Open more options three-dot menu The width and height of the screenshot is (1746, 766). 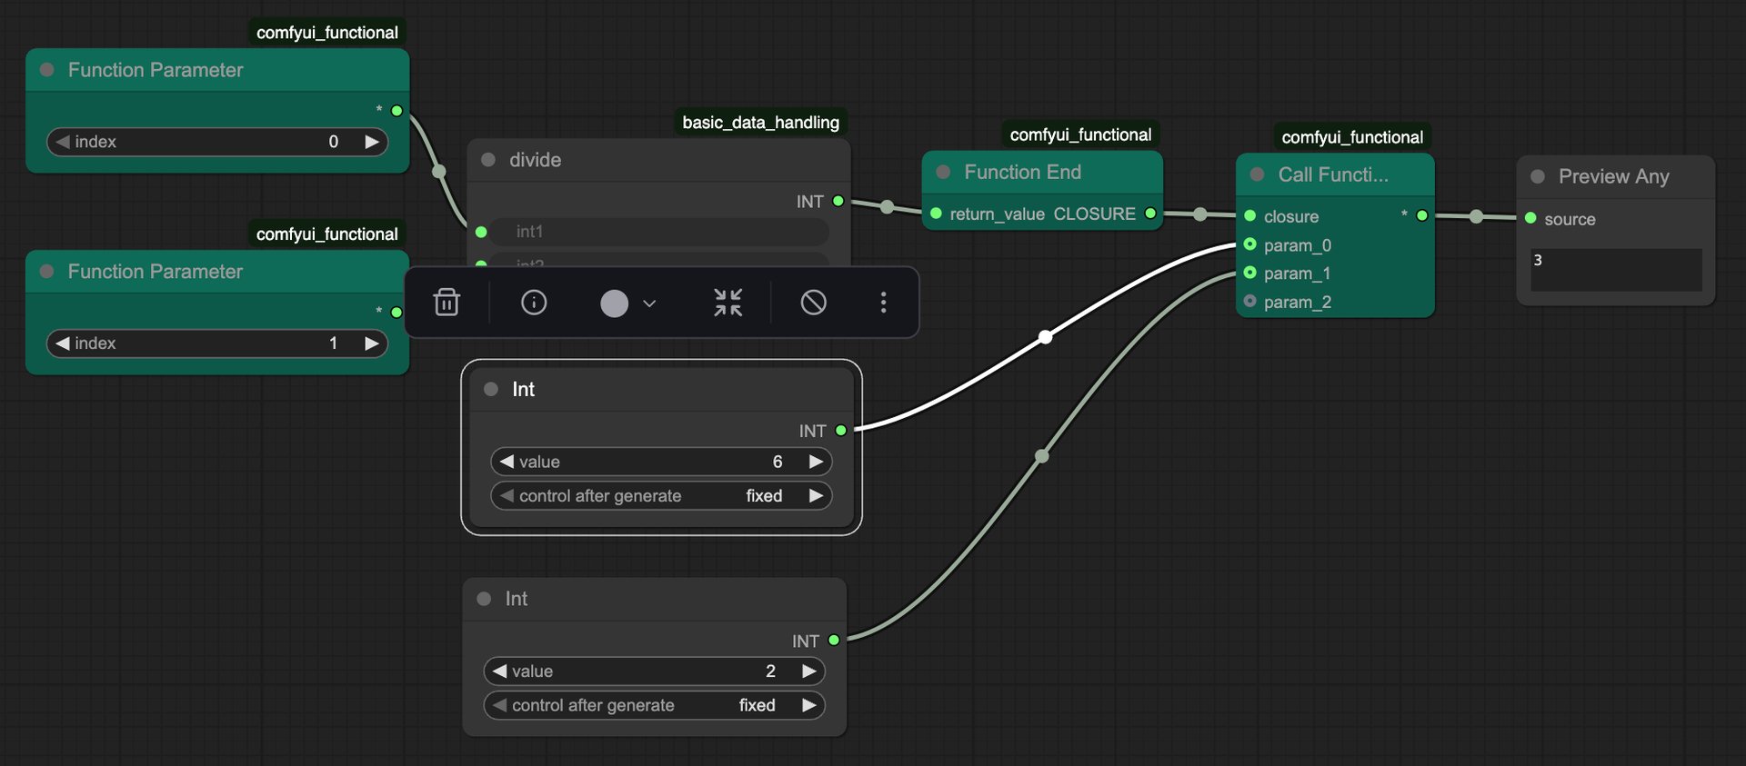click(x=883, y=302)
